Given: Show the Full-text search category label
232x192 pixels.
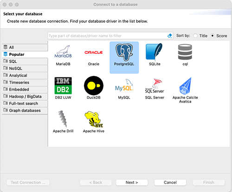Looking at the screenshot, I should click(x=24, y=103).
